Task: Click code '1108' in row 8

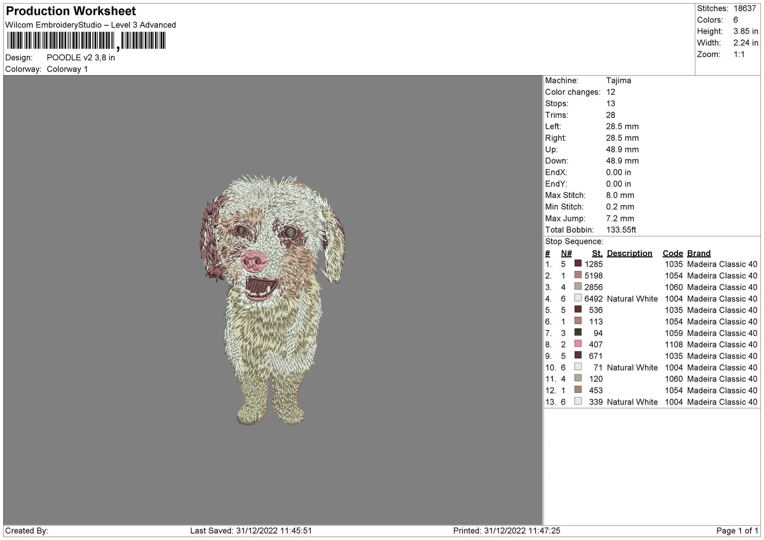Action: 674,344
